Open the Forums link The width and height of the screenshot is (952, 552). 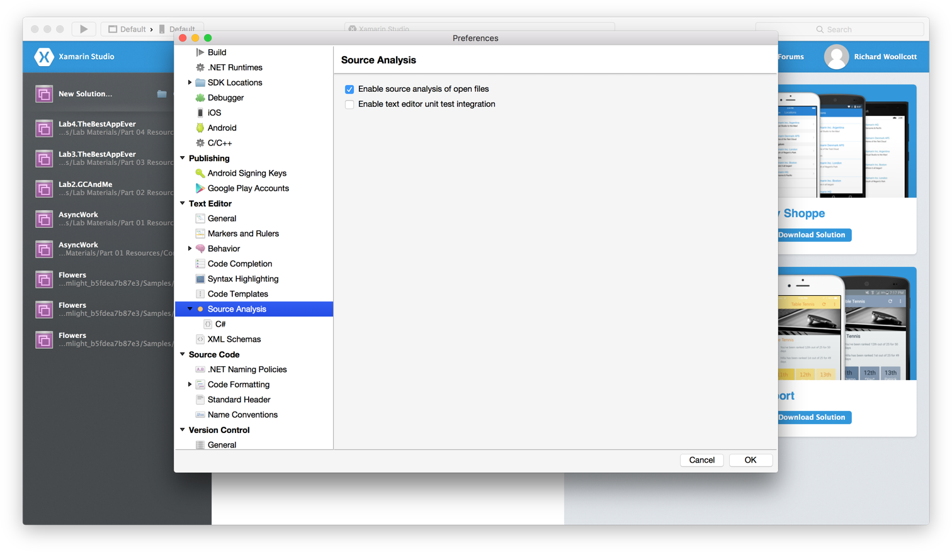pyautogui.click(x=791, y=57)
